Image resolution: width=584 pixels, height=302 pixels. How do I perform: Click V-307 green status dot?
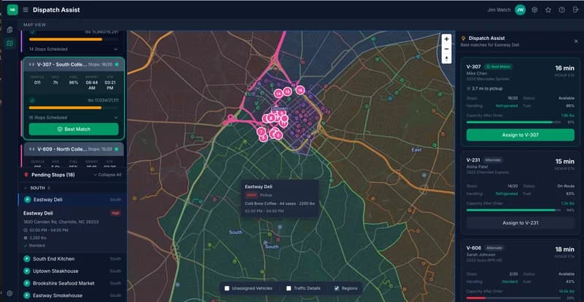pos(117,65)
